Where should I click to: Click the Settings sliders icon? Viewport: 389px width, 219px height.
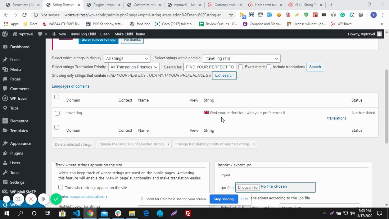click(5, 182)
